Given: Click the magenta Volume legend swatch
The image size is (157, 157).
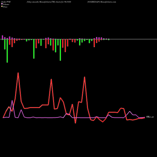Looking at the screenshot, I should [2, 4].
